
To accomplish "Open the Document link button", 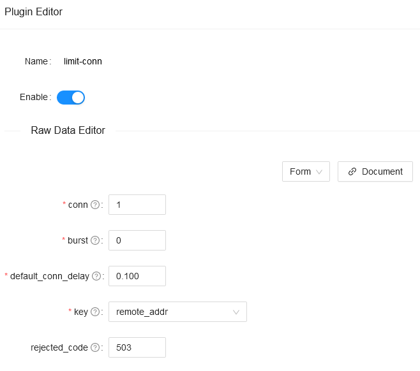I will pos(375,171).
